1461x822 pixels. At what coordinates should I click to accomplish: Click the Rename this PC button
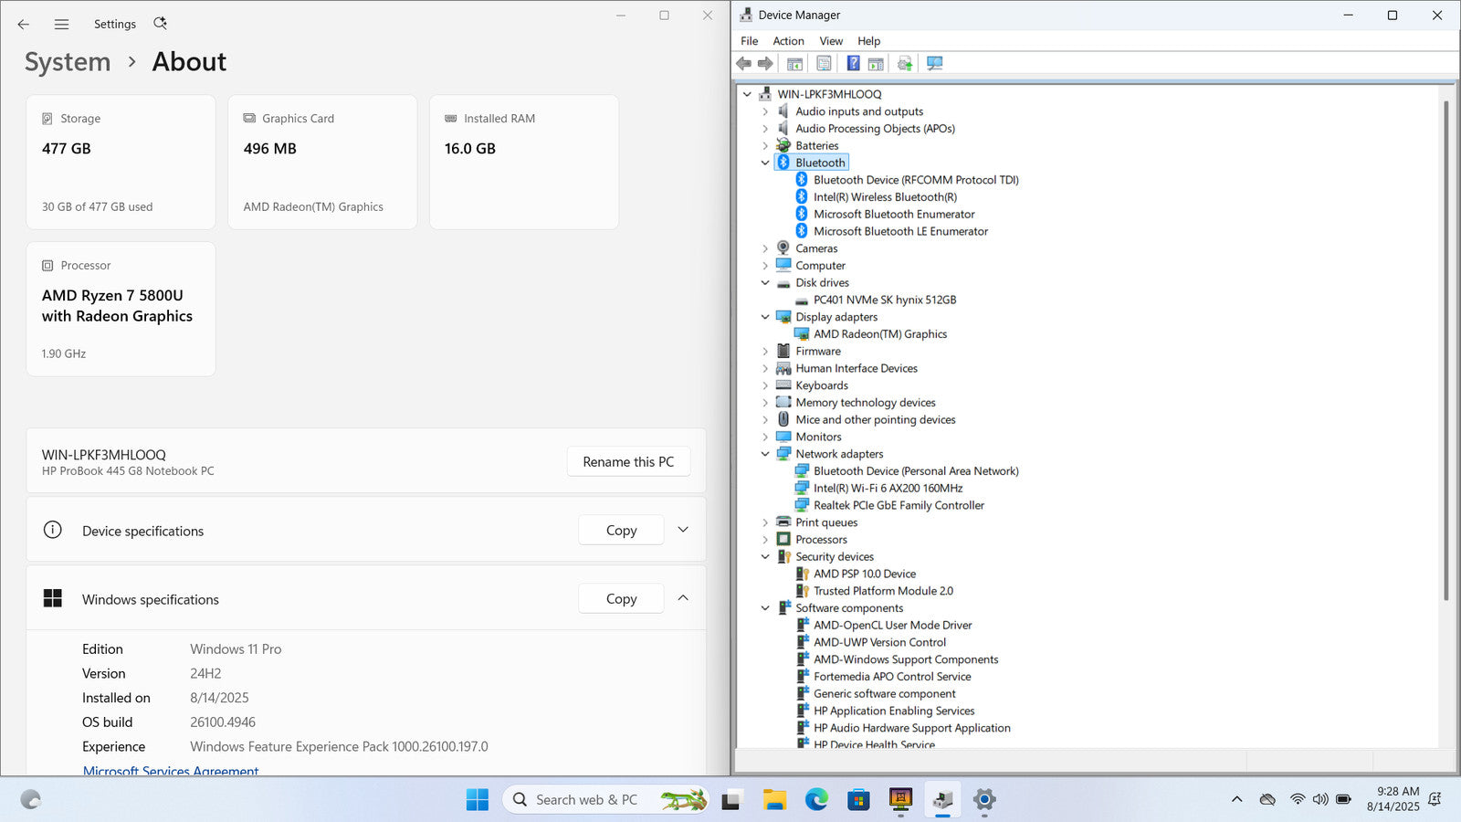point(628,462)
